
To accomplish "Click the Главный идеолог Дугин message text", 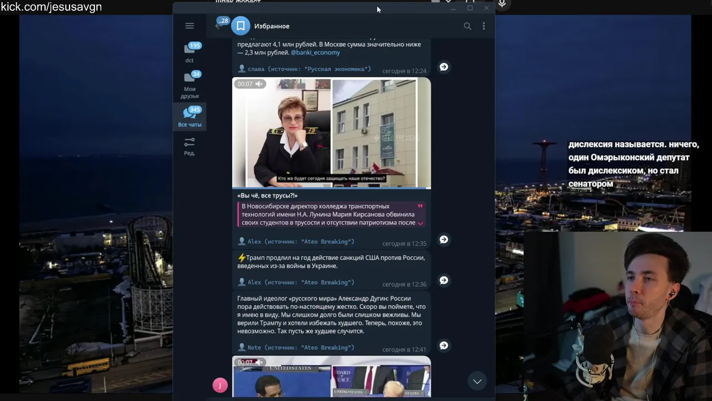I will pos(332,315).
